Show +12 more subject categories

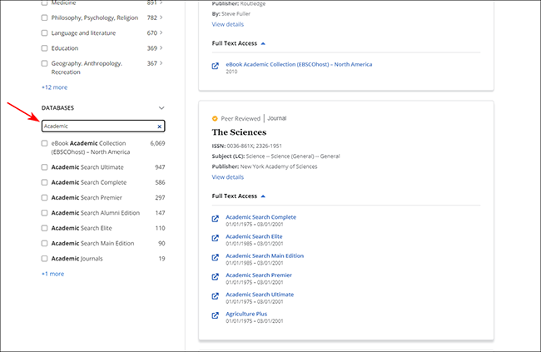tap(54, 87)
